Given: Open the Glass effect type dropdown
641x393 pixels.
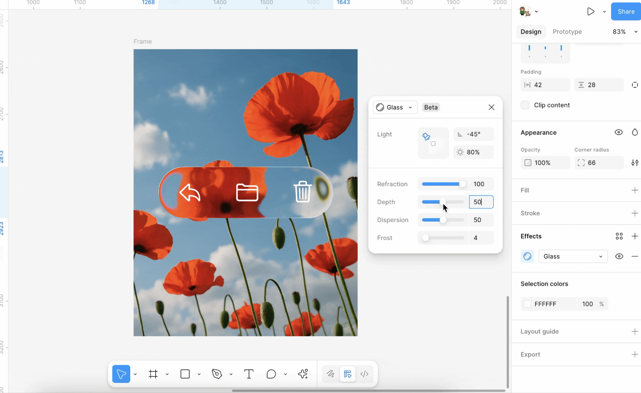Looking at the screenshot, I should 573,256.
